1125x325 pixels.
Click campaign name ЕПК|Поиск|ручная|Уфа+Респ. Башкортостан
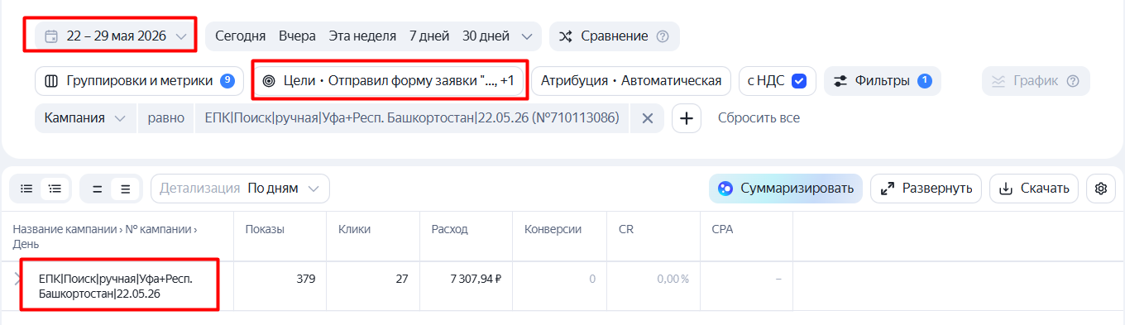116,286
